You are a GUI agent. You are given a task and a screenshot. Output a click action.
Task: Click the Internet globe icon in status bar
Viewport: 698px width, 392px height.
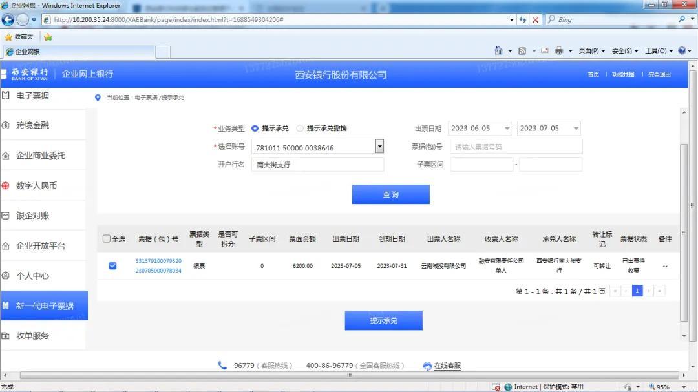508,387
